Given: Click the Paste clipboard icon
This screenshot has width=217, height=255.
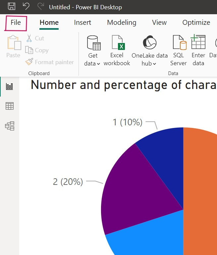Looking at the screenshot, I should click(x=14, y=43).
